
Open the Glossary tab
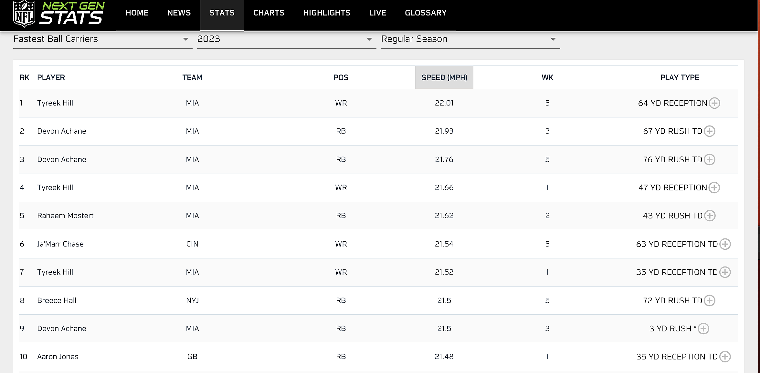[426, 13]
